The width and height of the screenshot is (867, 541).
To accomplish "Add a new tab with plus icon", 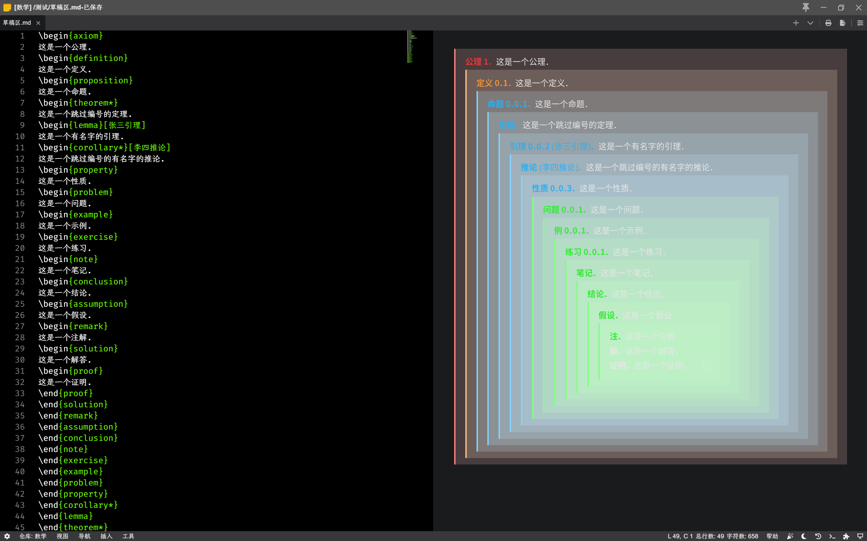I will click(x=796, y=23).
